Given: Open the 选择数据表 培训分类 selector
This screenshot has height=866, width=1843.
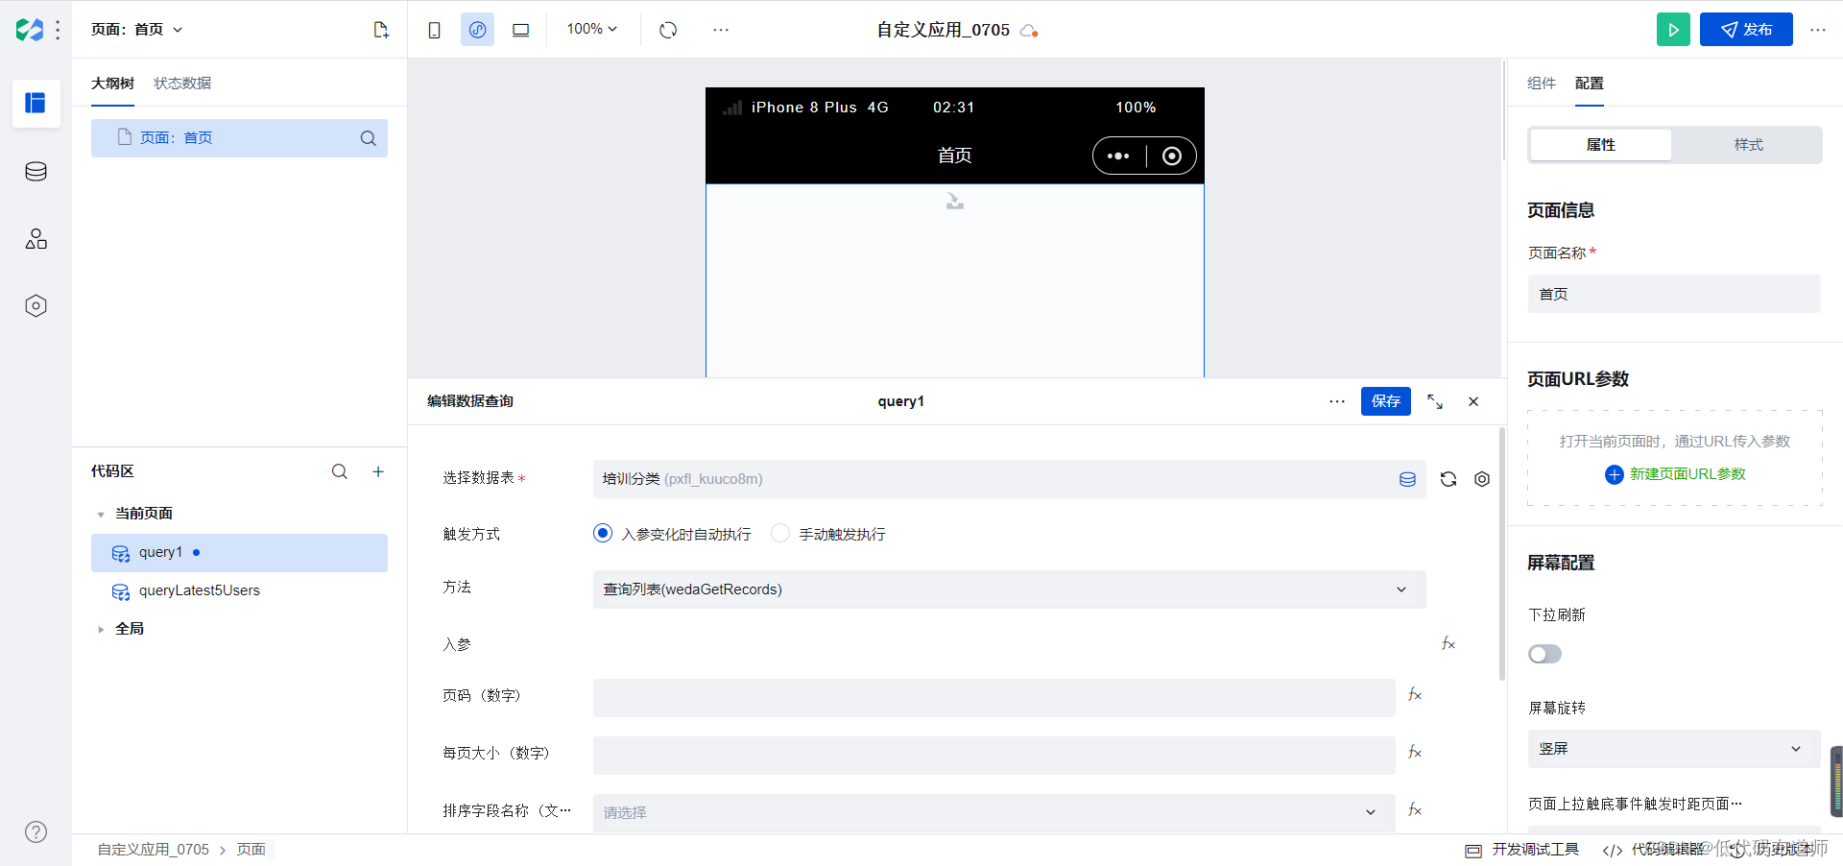Looking at the screenshot, I should coord(1009,479).
